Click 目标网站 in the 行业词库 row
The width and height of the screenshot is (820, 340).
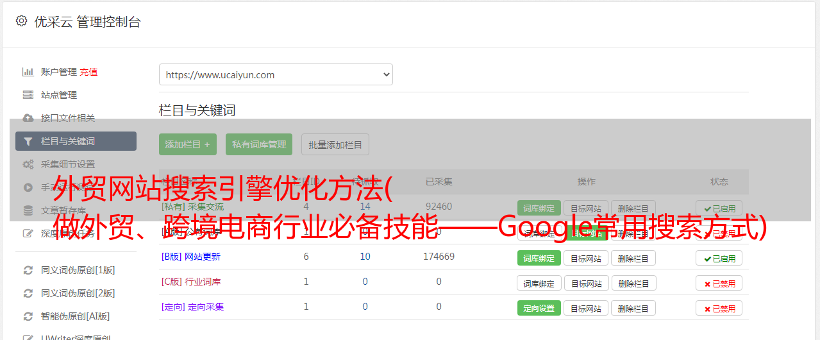pos(586,283)
